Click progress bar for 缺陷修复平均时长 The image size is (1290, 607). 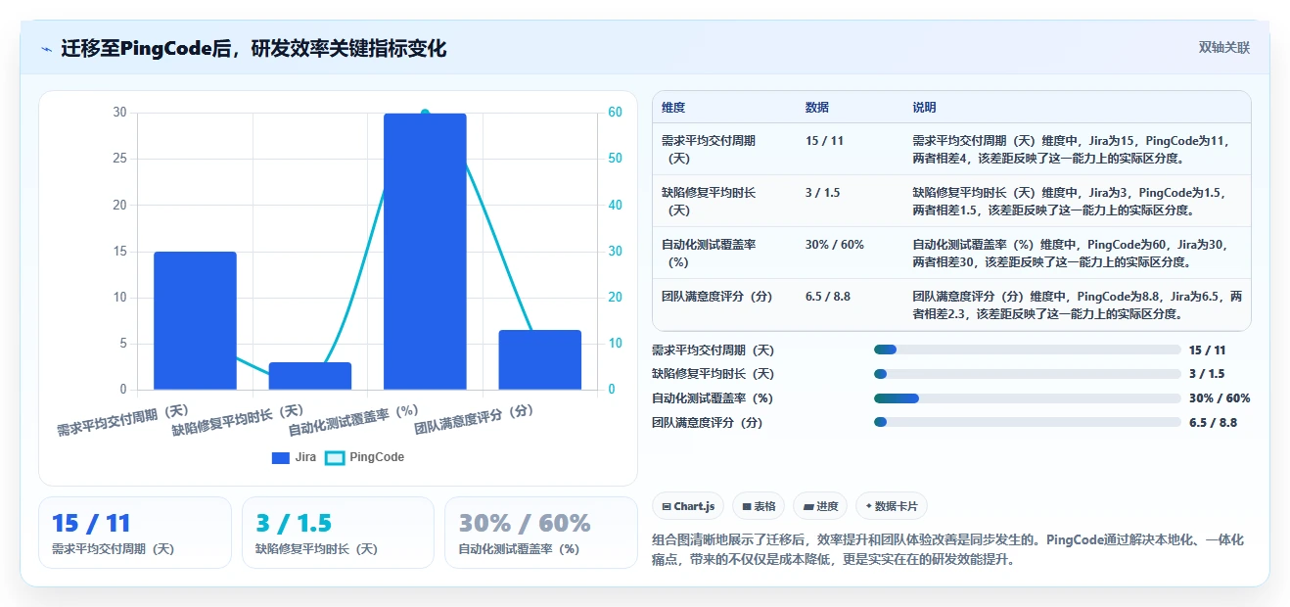pos(1028,374)
